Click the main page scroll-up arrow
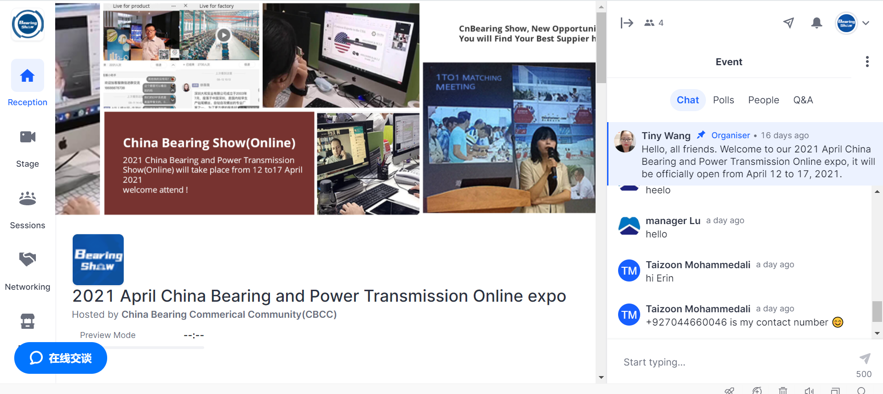The image size is (883, 394). point(601,7)
